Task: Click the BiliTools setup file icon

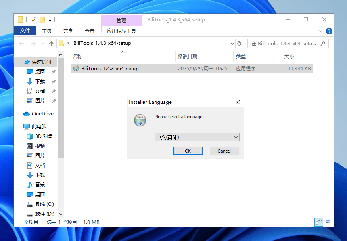Action: [x=76, y=69]
